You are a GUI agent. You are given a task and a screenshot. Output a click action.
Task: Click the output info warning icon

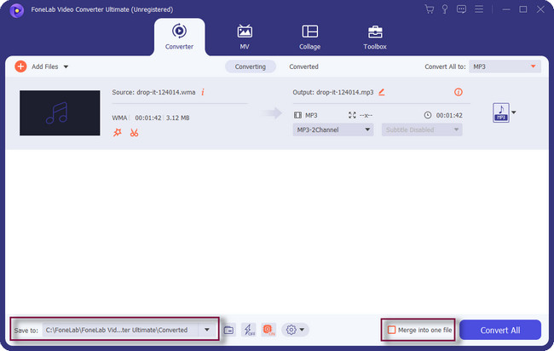click(x=459, y=92)
